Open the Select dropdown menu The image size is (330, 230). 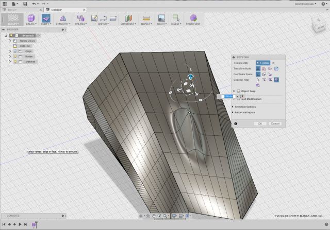176,24
